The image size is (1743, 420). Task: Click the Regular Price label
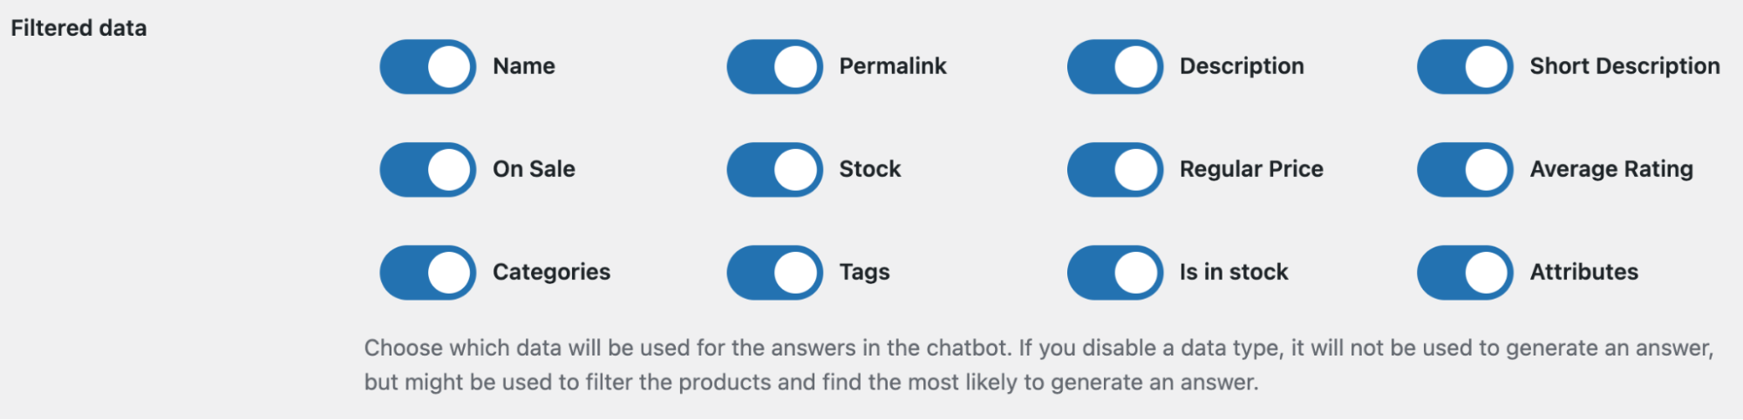click(1251, 169)
